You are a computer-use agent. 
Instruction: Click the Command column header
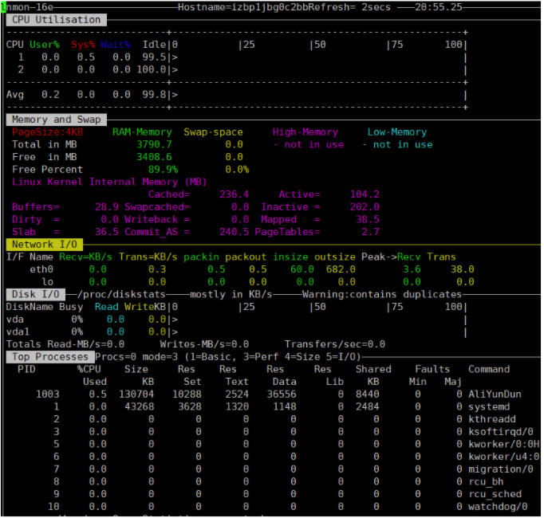click(489, 370)
